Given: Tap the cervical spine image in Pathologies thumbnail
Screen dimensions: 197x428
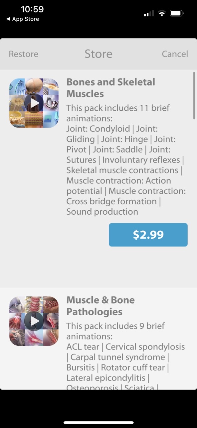Looking at the screenshot, I should click(34, 304).
